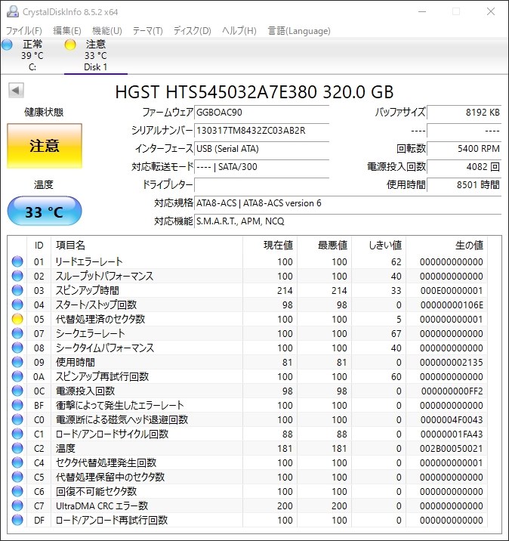Viewport: 509px width, 541px height.
Task: Click the blue 33 °C temperature button
Action: point(45,211)
